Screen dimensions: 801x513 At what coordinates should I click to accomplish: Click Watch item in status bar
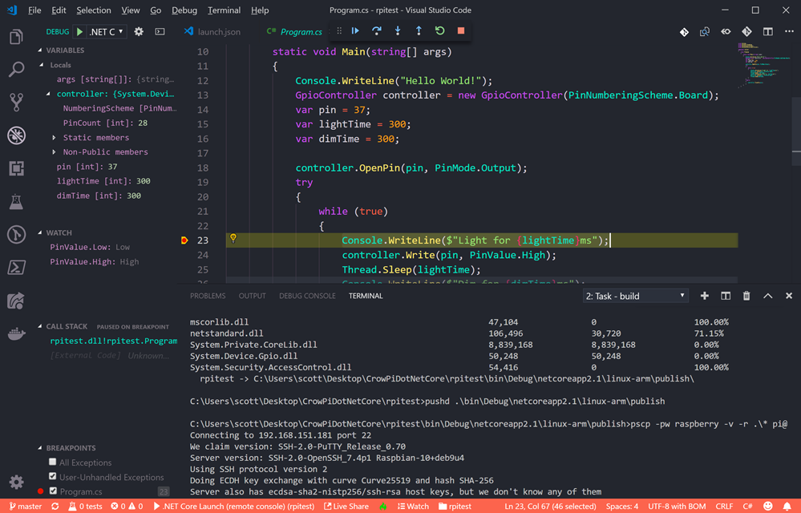point(413,507)
